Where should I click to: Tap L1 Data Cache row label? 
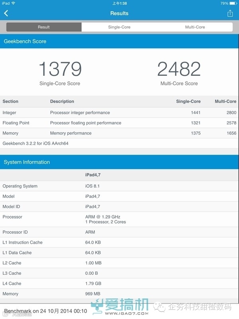pyautogui.click(x=17, y=253)
